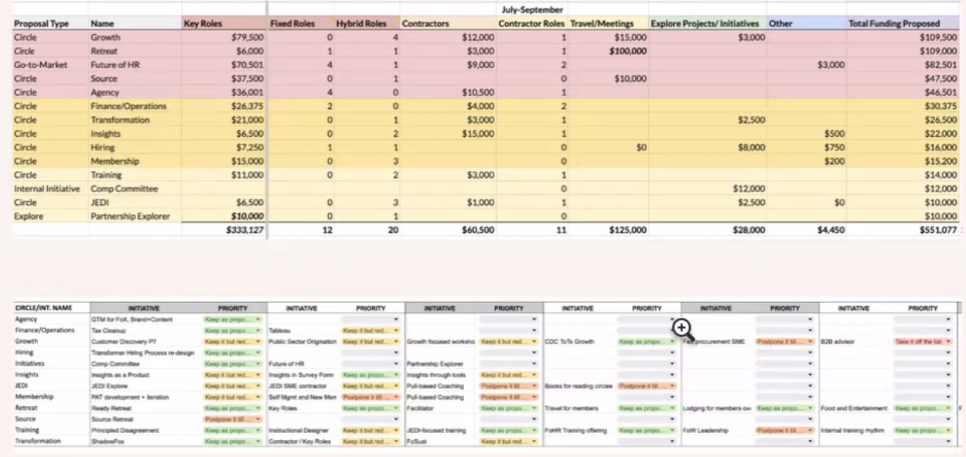Click the "$4,450" Other column total
The width and height of the screenshot is (966, 457).
[831, 230]
